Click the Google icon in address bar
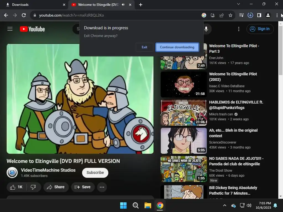The width and height of the screenshot is (283, 212). coord(204,15)
